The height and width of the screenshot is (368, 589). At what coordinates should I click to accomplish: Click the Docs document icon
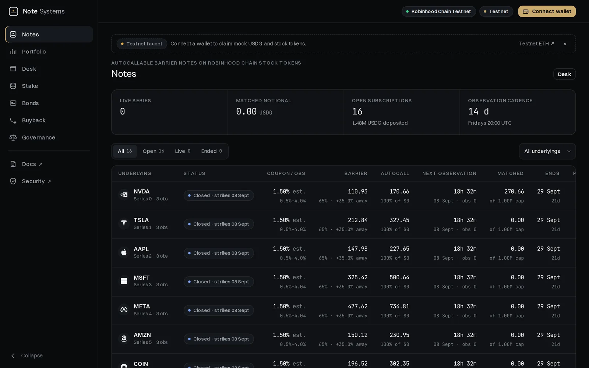[x=13, y=164]
